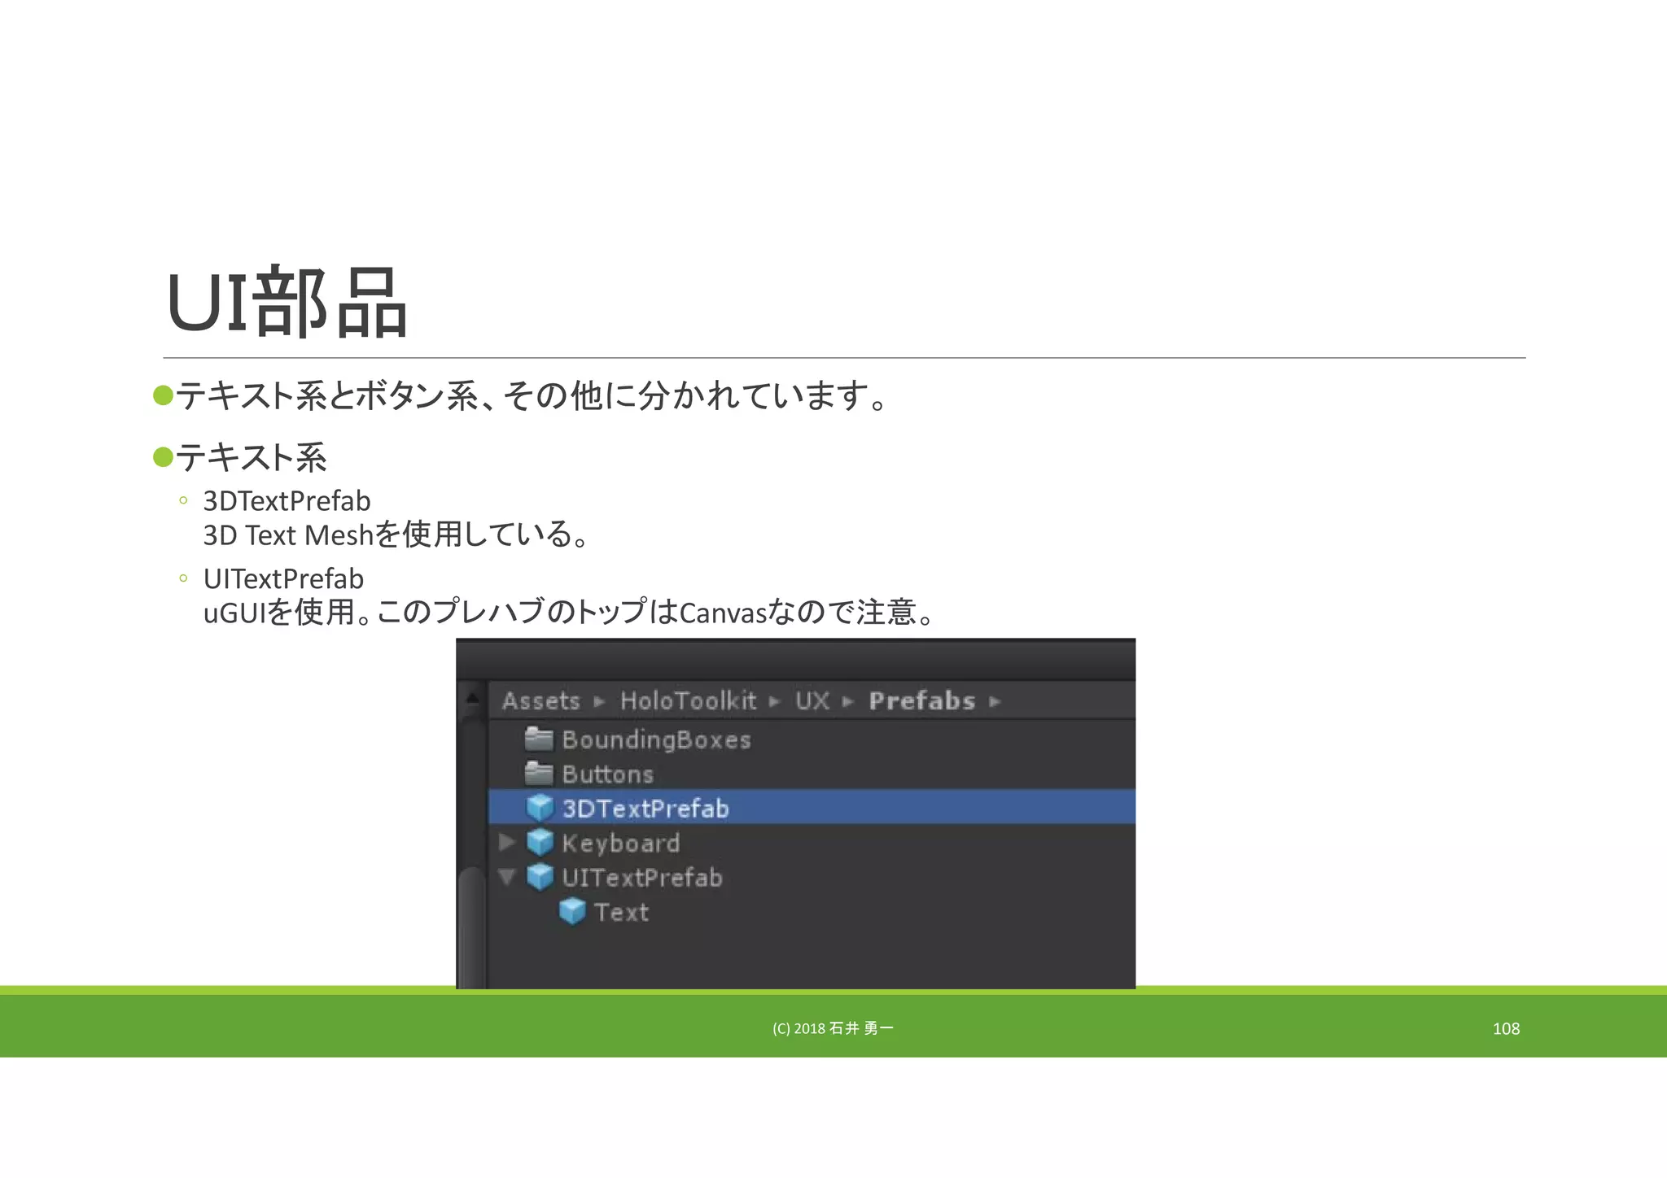This screenshot has width=1667, height=1178.
Task: Click the project panel vertical scrollbar thumb
Action: tap(471, 927)
